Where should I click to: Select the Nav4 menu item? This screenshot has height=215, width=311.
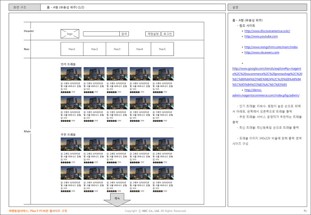click(140, 49)
